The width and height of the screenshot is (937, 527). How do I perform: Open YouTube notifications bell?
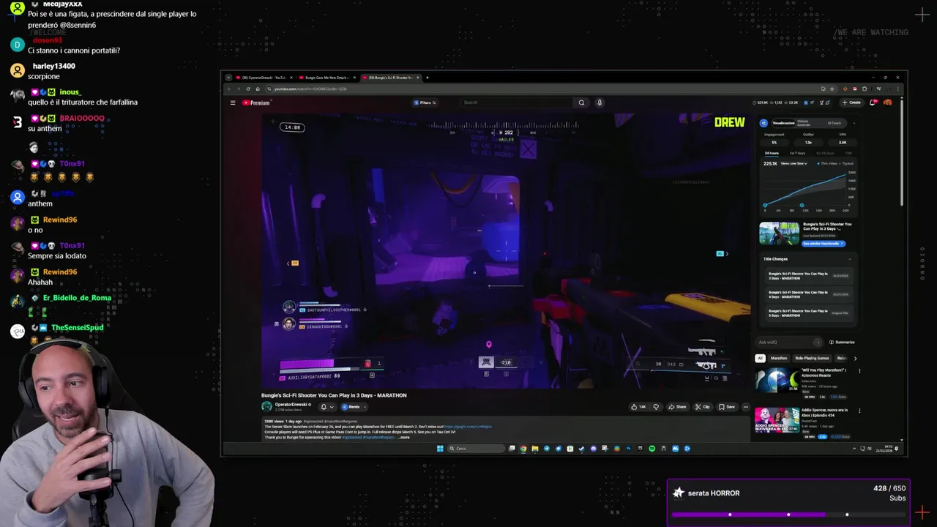coord(873,102)
